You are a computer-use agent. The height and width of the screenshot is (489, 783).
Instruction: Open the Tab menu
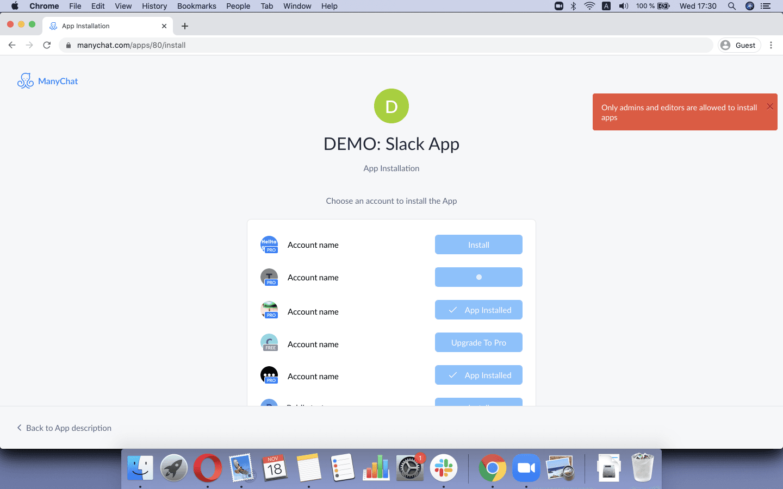[266, 6]
